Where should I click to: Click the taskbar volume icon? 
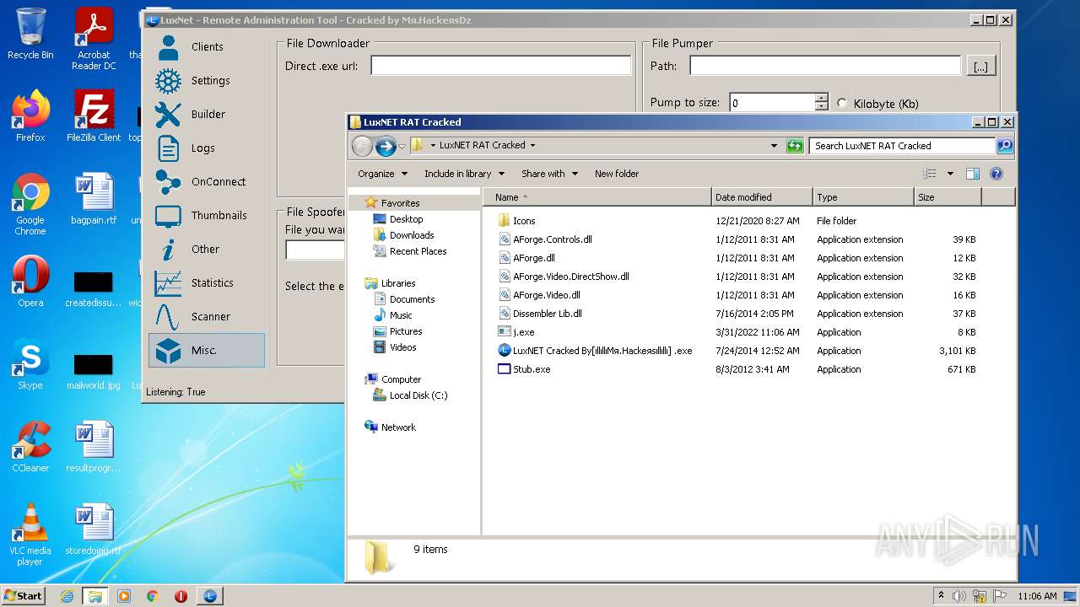tap(959, 596)
